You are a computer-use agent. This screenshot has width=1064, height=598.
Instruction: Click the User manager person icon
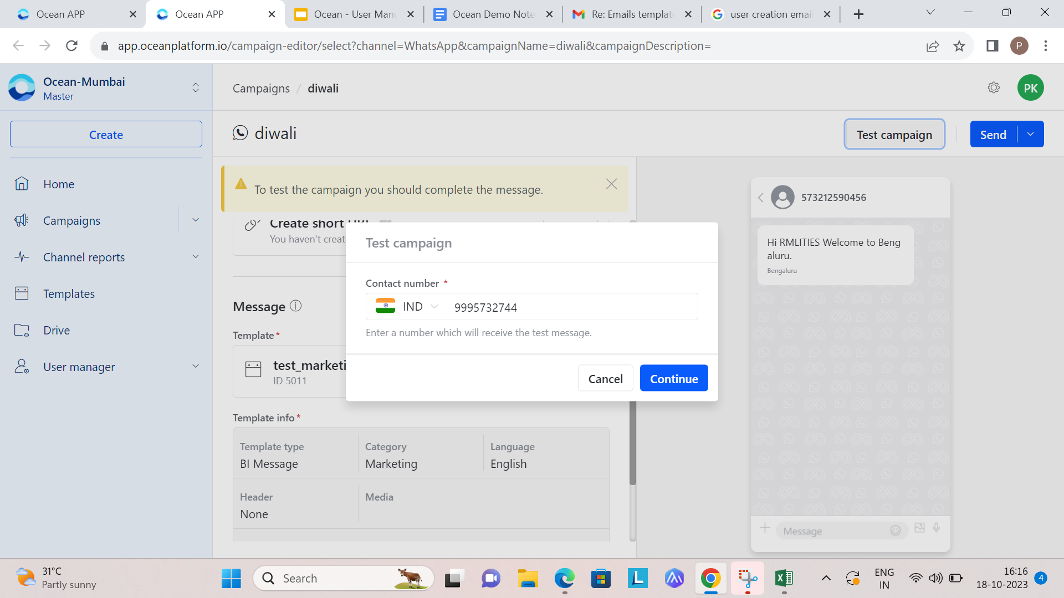(x=22, y=367)
